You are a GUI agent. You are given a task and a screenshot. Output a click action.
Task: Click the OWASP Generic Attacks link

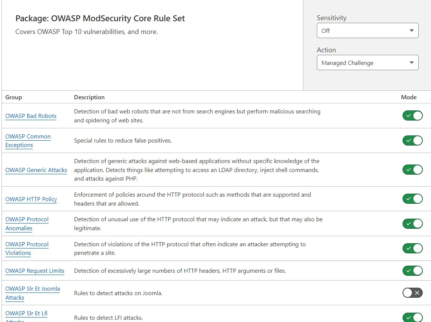[36, 170]
